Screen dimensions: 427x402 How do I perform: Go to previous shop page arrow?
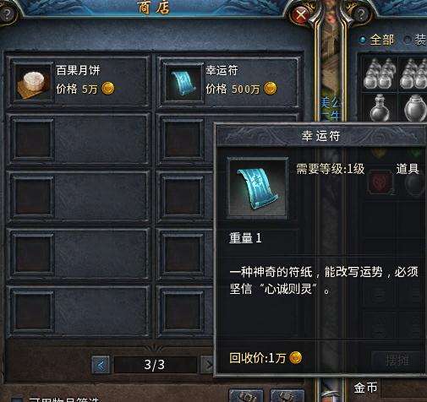101,365
